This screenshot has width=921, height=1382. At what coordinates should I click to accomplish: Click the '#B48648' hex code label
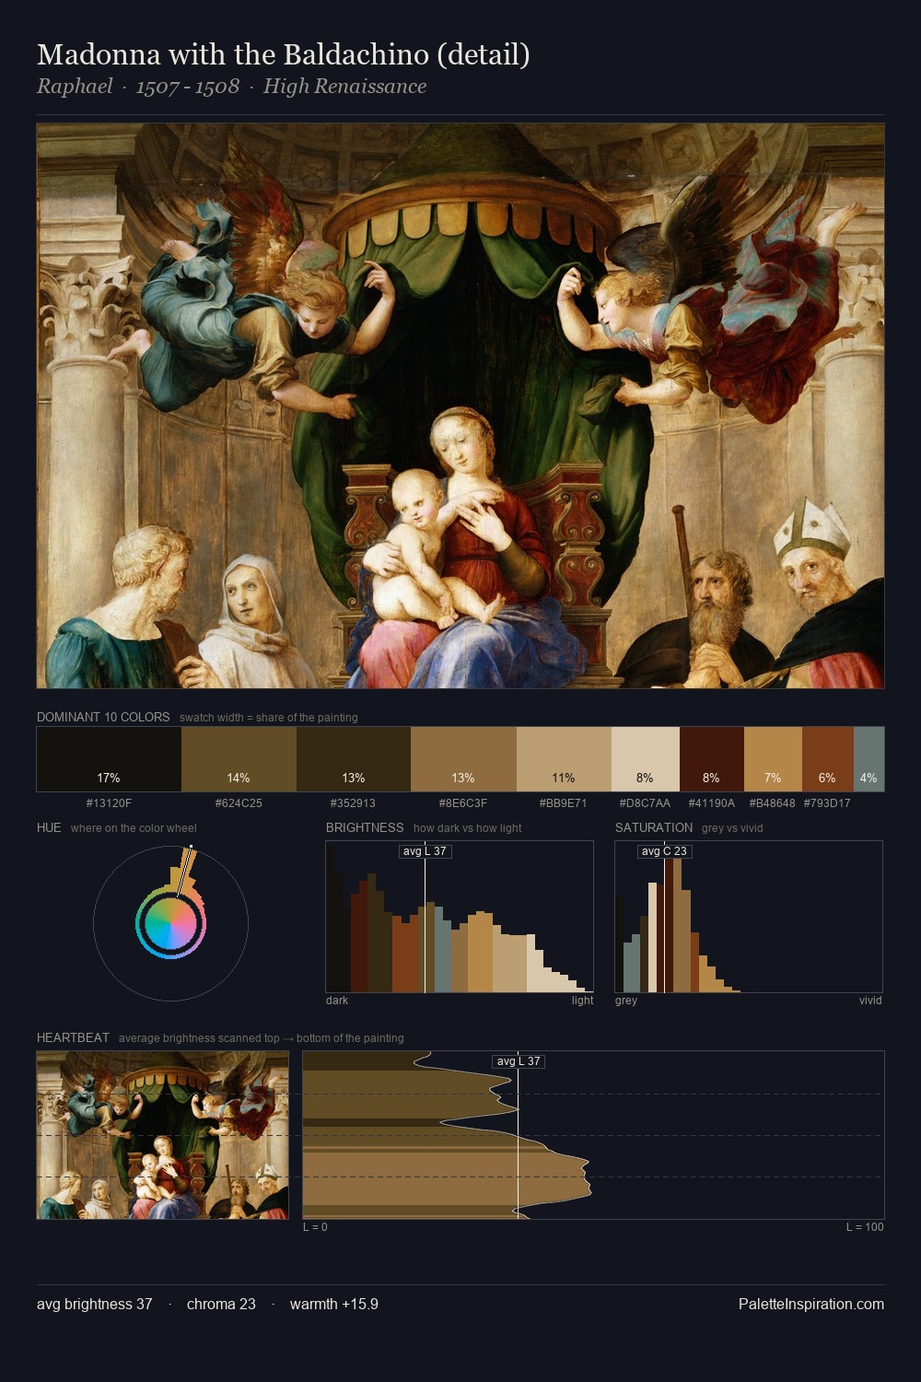773,803
